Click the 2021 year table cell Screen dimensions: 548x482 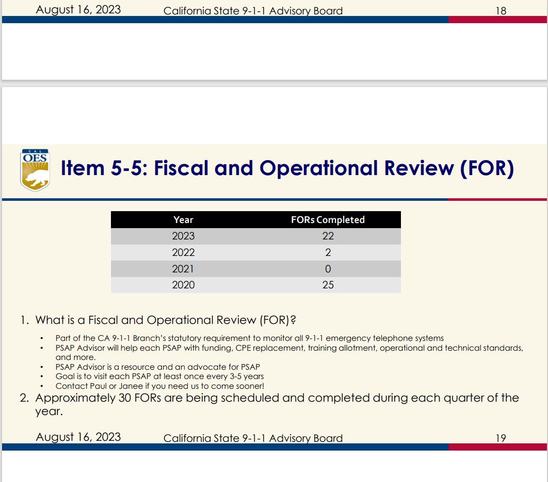pyautogui.click(x=183, y=269)
